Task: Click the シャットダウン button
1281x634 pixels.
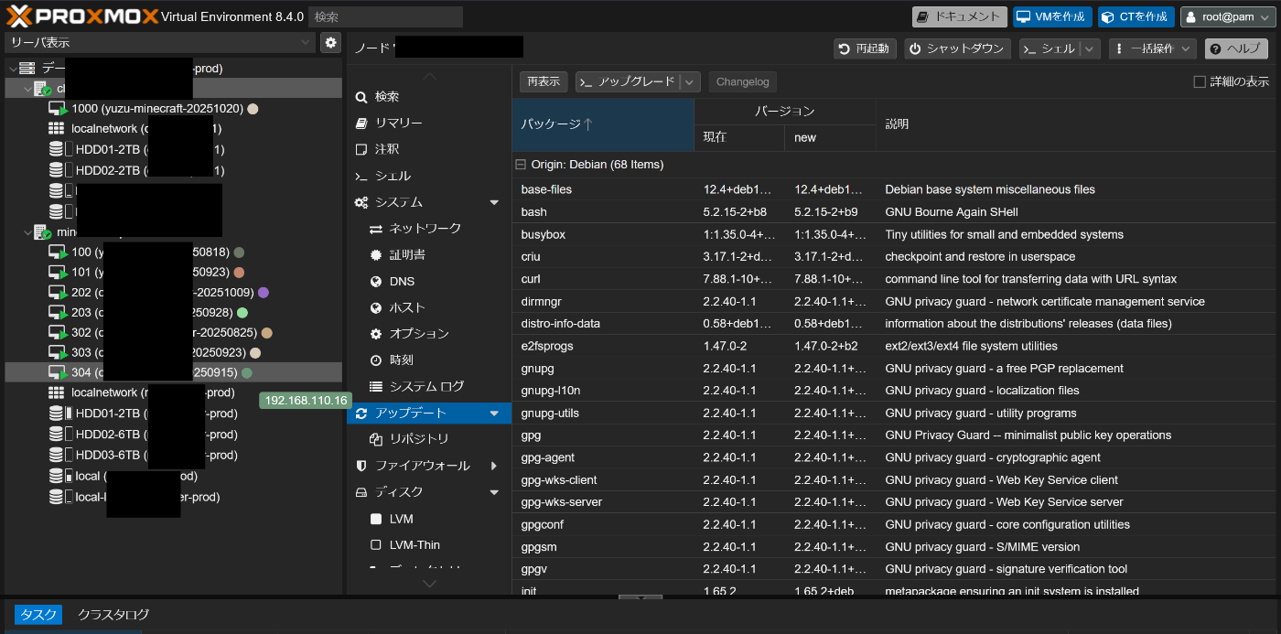Action: (957, 48)
